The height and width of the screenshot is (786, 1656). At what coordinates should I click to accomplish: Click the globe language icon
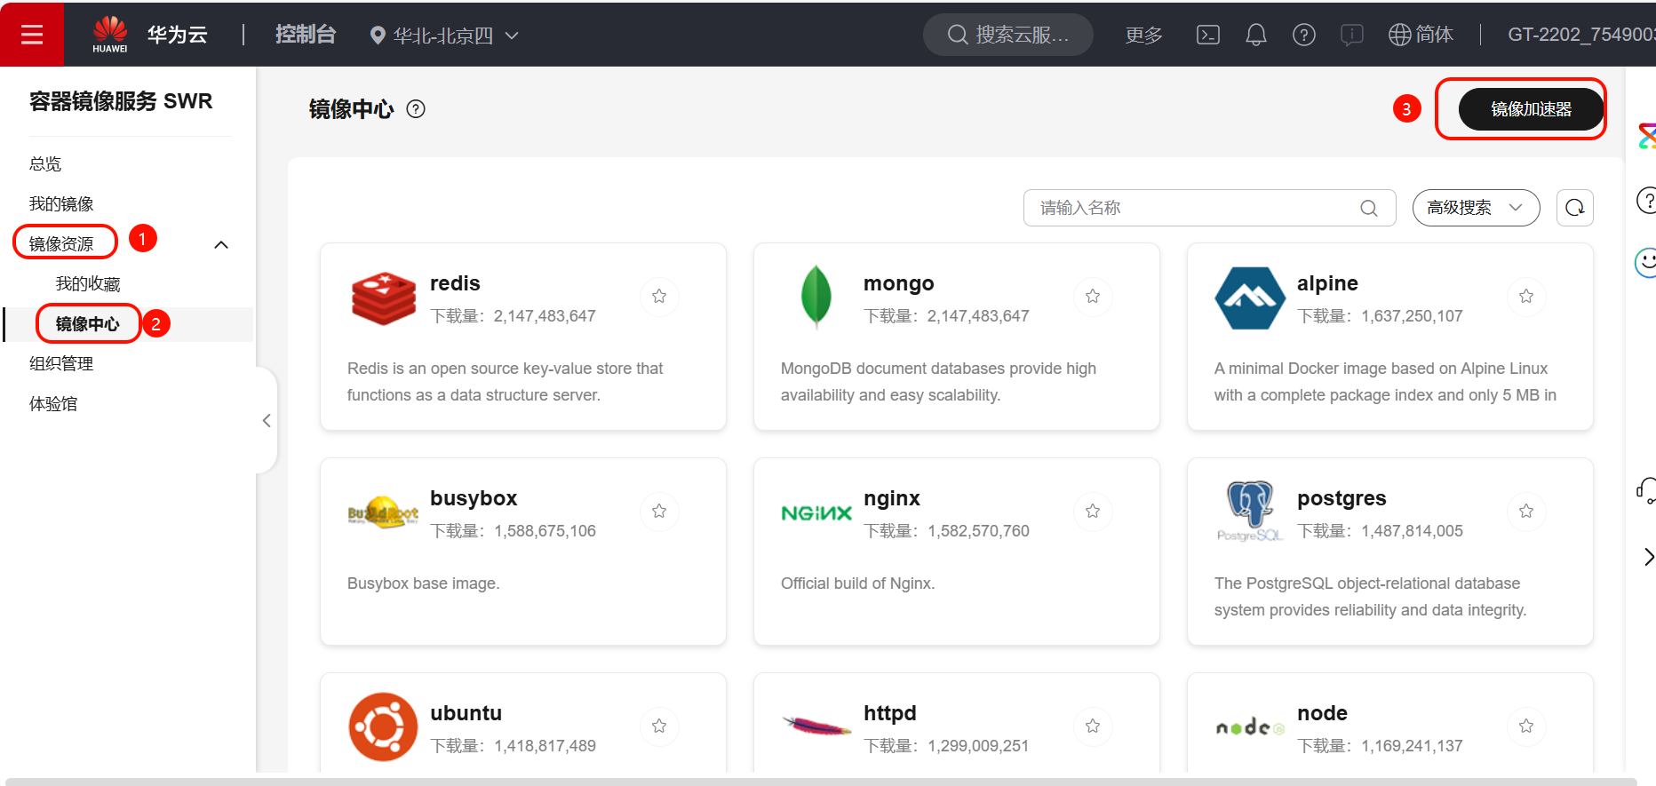[x=1399, y=35]
